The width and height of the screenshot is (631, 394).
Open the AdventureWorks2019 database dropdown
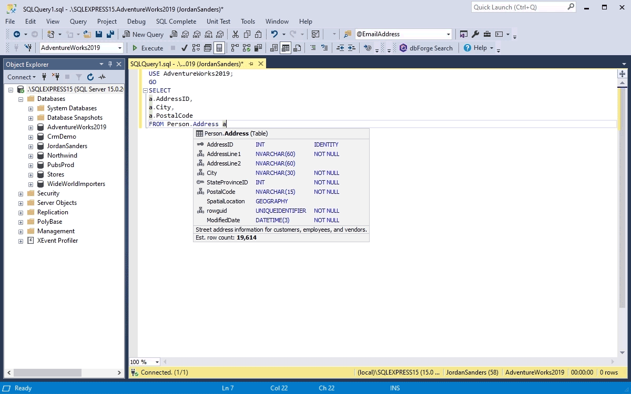click(x=120, y=48)
